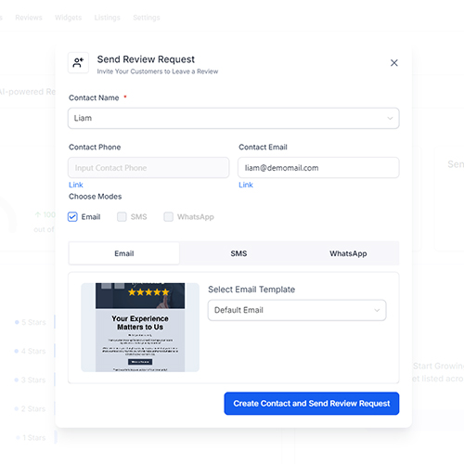Screen dimensions: 464x464
Task: Click the Default Email dropdown chevron
Action: tap(377, 310)
